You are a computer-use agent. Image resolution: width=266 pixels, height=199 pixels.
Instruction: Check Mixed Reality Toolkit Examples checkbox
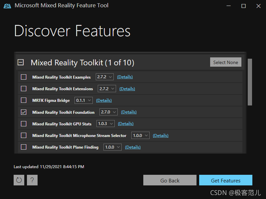24,77
